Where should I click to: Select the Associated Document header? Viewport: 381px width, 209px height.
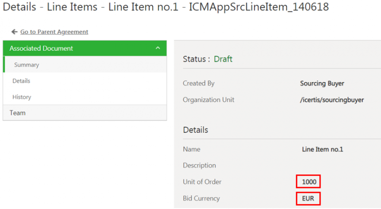pyautogui.click(x=41, y=48)
